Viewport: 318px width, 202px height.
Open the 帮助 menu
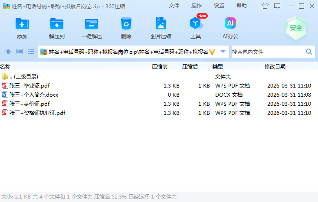point(242,6)
